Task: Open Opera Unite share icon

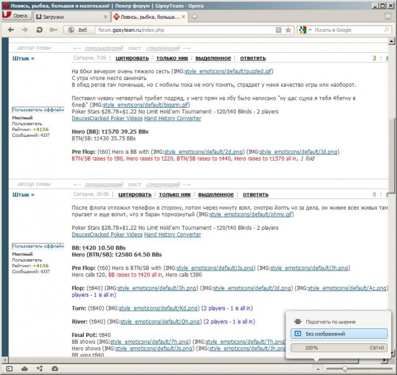Action: (x=40, y=369)
